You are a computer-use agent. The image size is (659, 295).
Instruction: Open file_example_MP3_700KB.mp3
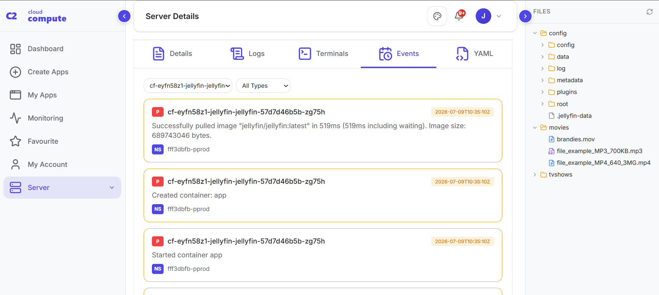(595, 151)
